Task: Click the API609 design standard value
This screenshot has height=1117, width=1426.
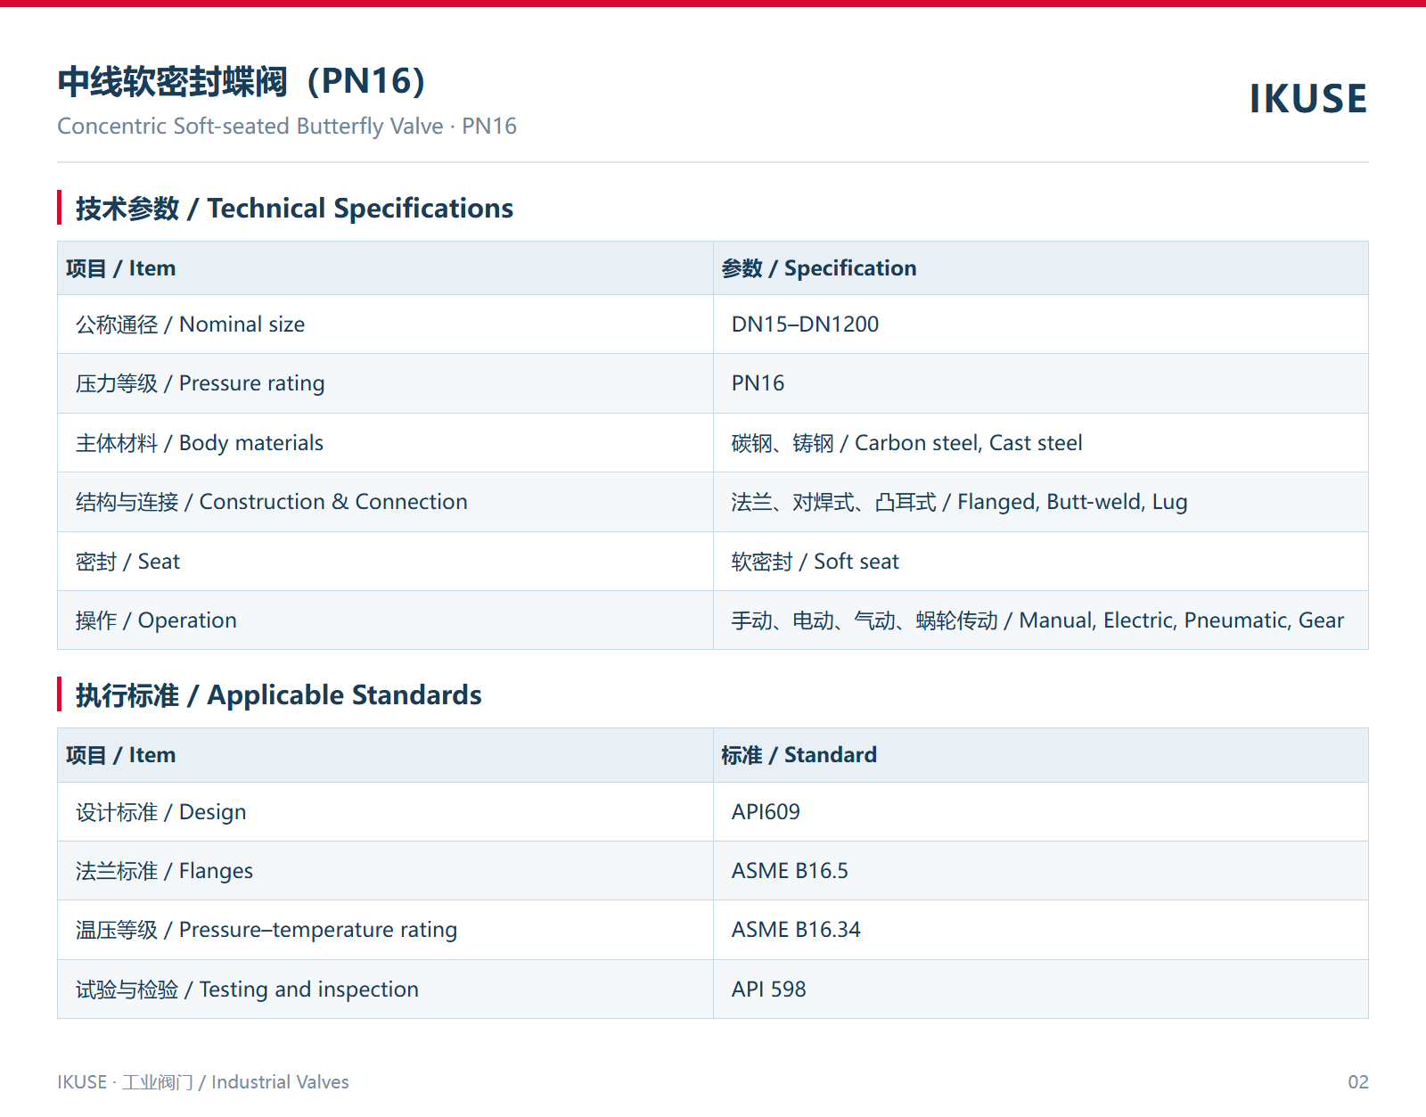Action: coord(766,812)
